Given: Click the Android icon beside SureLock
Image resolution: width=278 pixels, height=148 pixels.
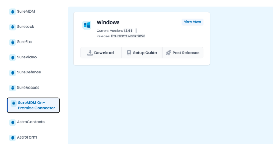Looking at the screenshot, I should [12, 27].
